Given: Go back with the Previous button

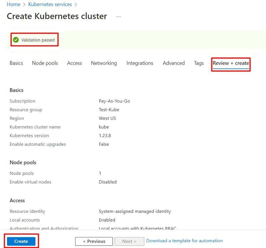Looking at the screenshot, I should click(94, 241).
